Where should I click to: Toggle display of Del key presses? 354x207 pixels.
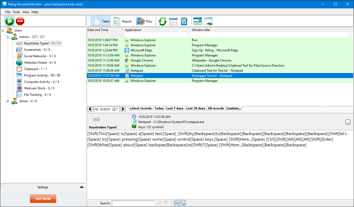(x=177, y=203)
